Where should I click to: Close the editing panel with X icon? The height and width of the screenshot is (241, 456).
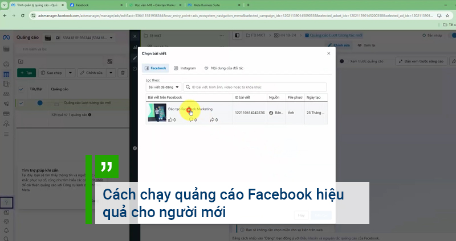point(135,36)
